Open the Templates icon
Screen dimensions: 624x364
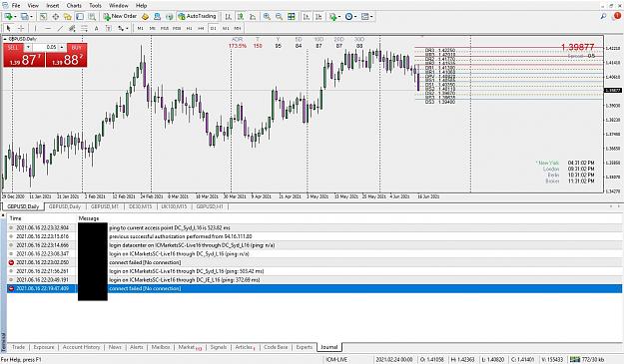[365, 17]
